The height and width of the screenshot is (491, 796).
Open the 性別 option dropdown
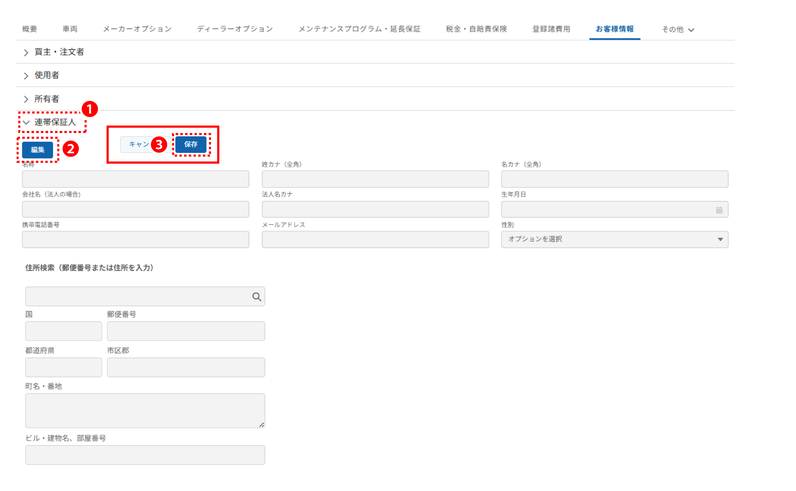(614, 239)
